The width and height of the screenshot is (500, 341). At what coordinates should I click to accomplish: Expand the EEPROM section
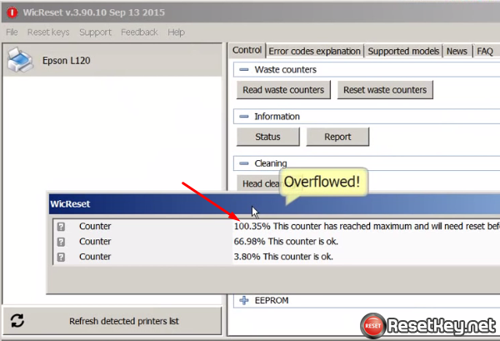pos(244,300)
